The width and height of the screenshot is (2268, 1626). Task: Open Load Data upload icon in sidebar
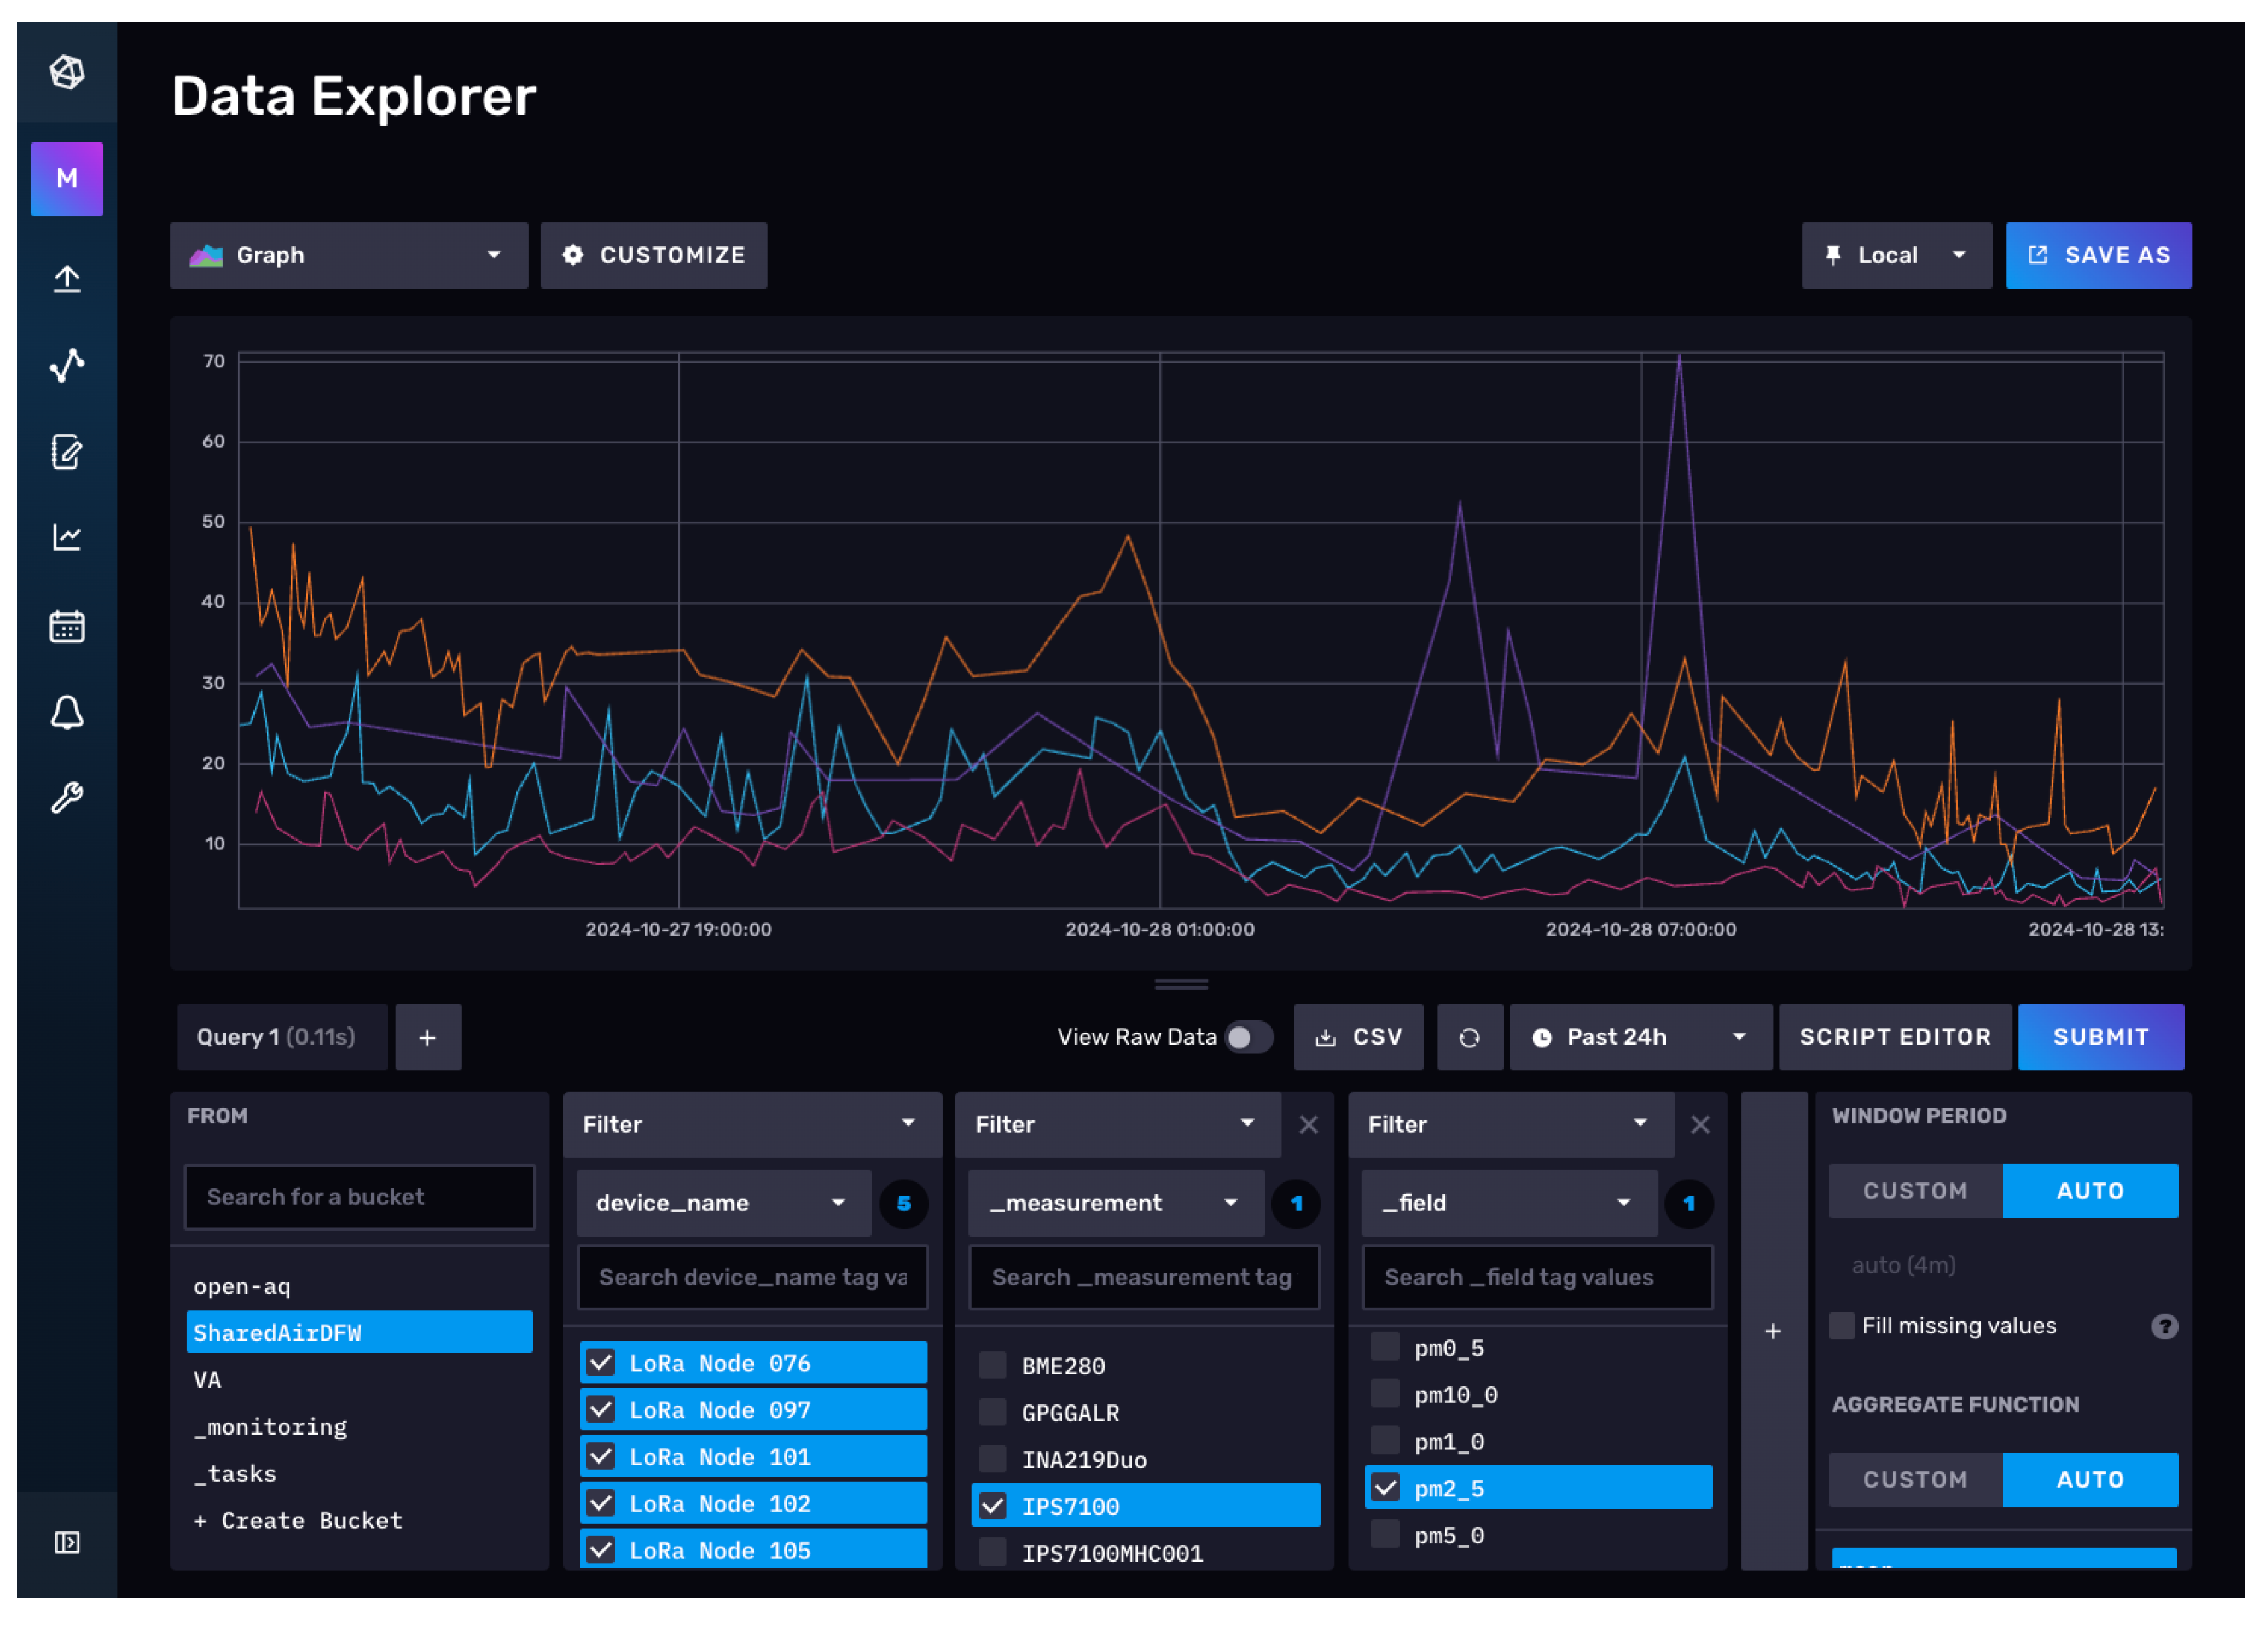click(x=66, y=279)
